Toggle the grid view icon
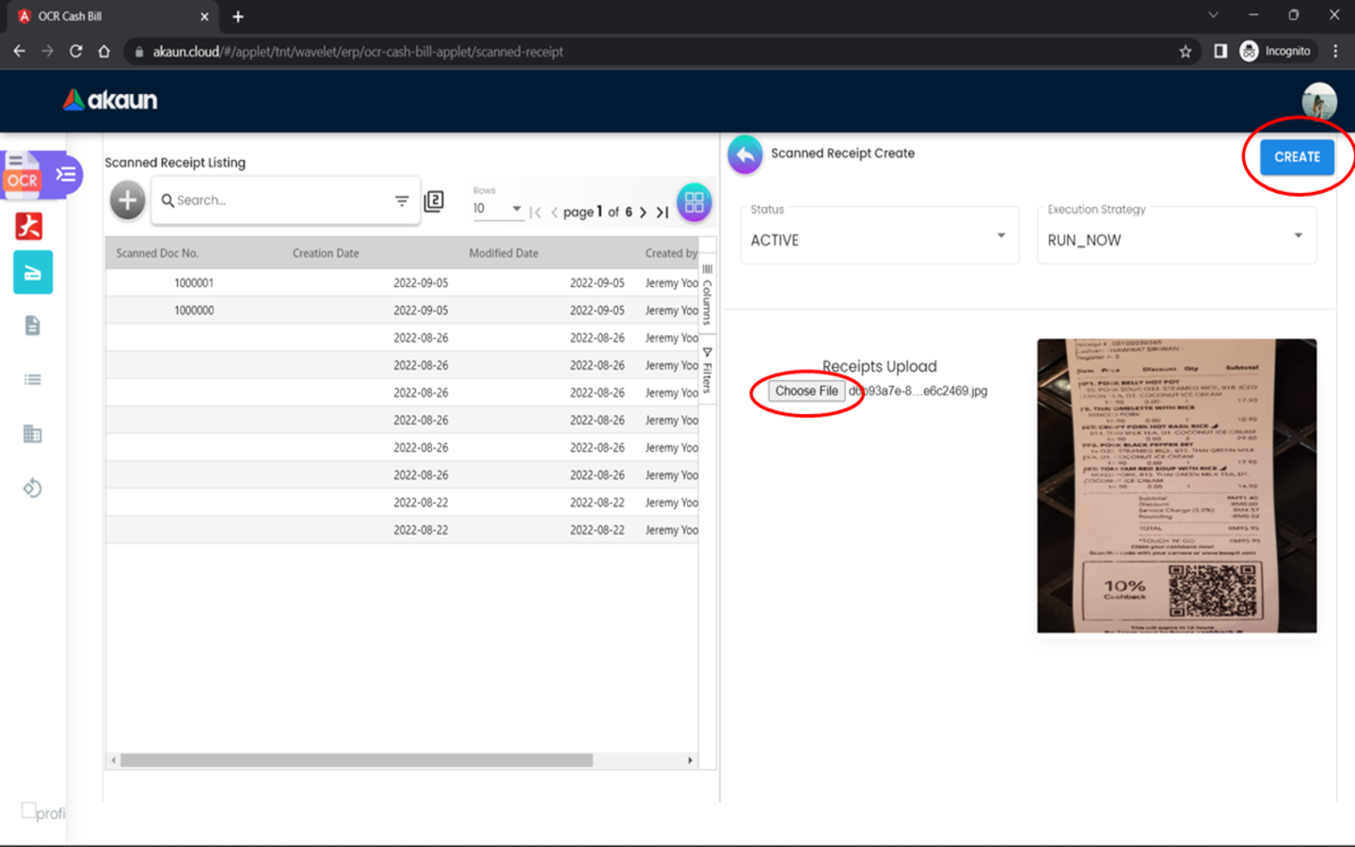 pos(693,202)
